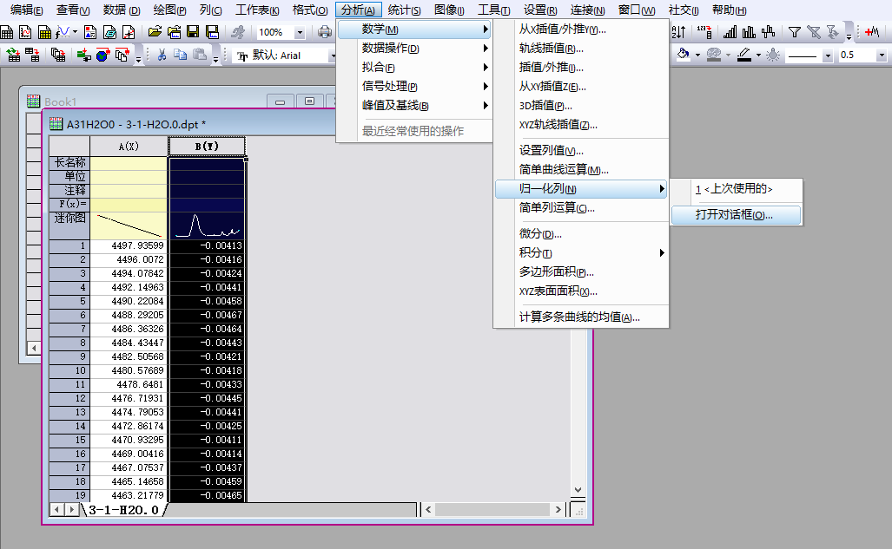Open a file with the folder icon
The width and height of the screenshot is (892, 549).
(x=155, y=32)
